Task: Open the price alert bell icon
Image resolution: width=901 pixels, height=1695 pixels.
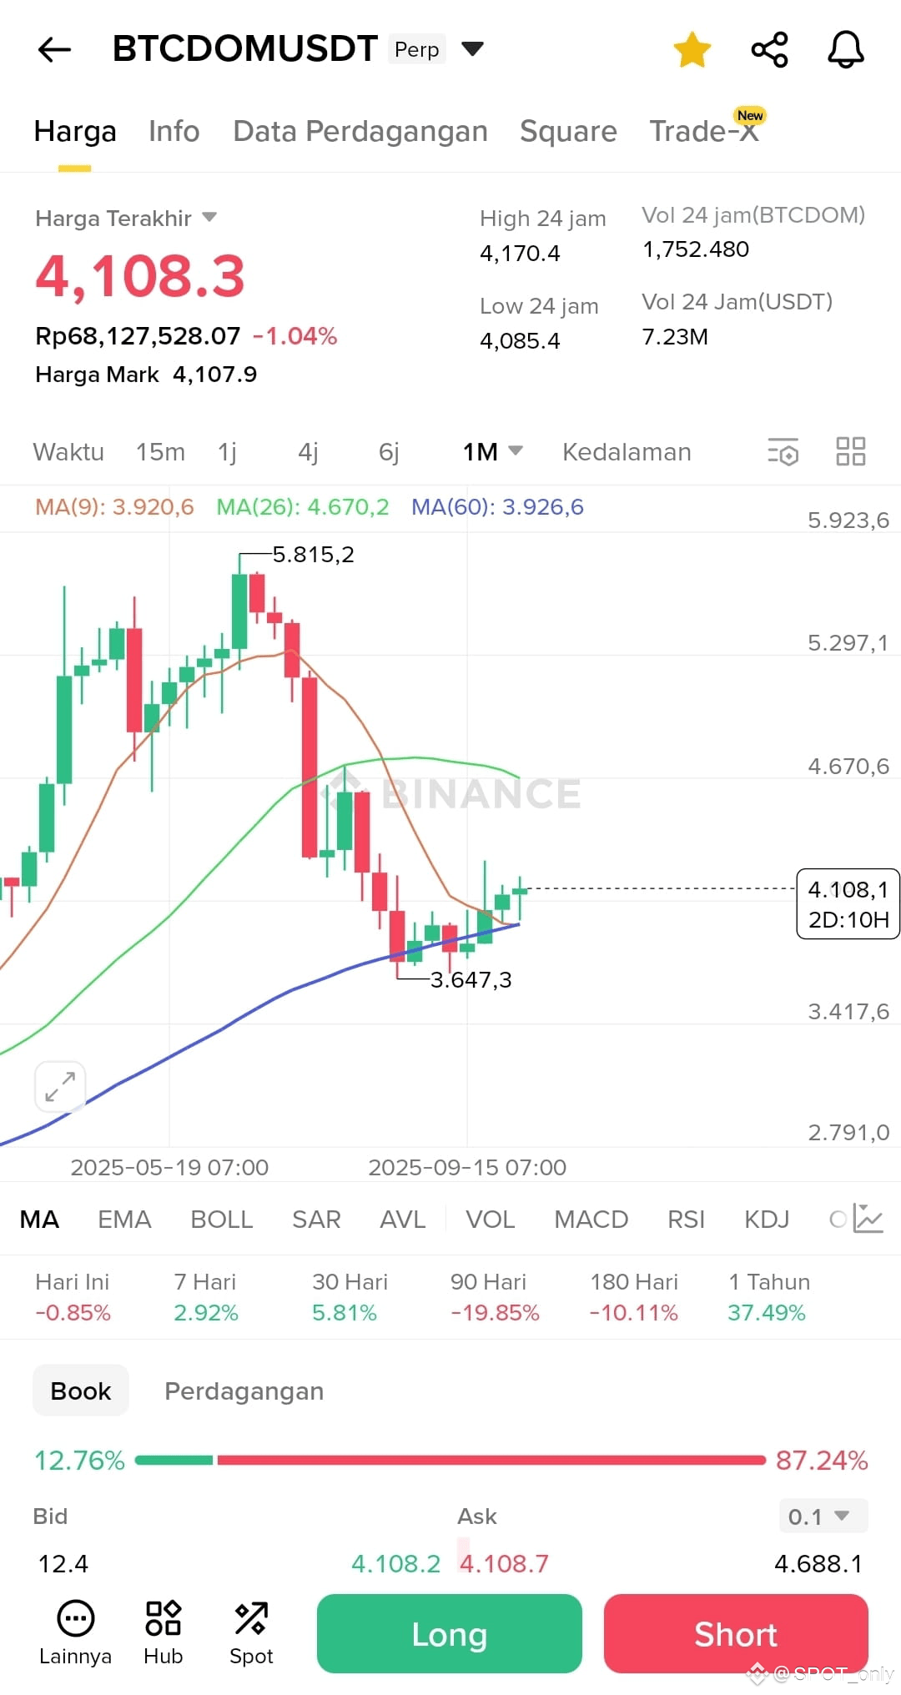Action: tap(846, 50)
